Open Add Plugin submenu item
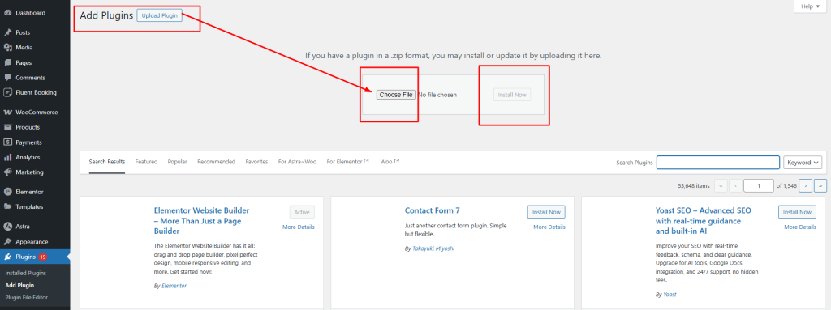 (x=19, y=285)
